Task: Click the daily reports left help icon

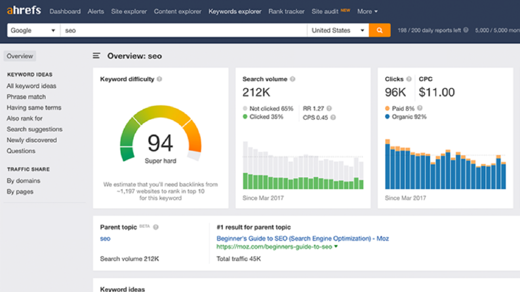Action: pyautogui.click(x=466, y=30)
